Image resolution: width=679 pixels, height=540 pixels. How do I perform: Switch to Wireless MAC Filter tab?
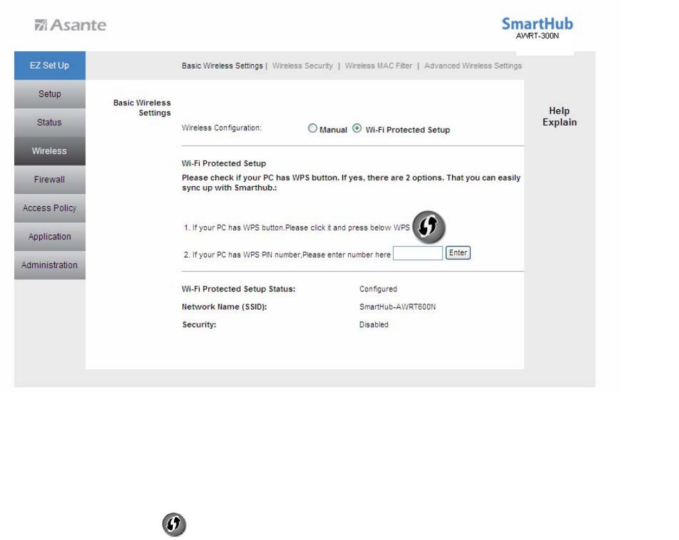tap(378, 65)
